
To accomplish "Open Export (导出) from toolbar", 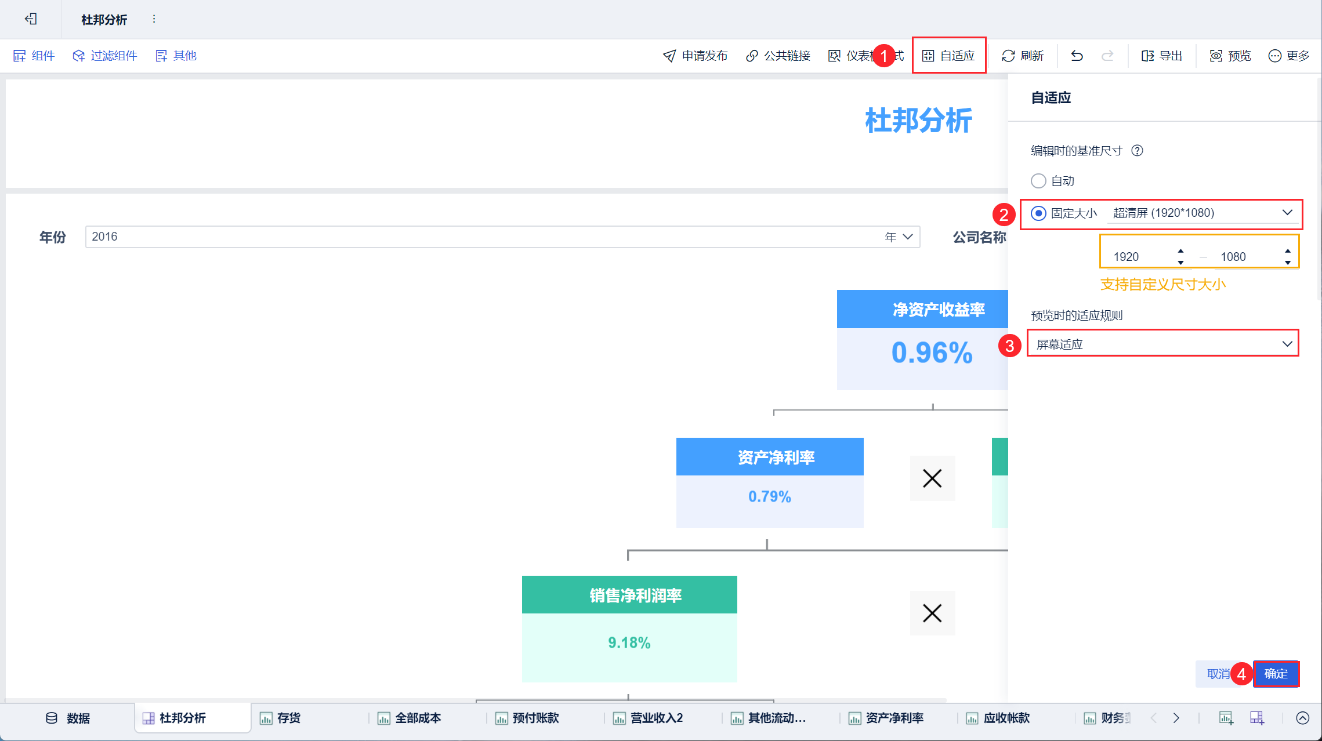I will [x=1161, y=56].
